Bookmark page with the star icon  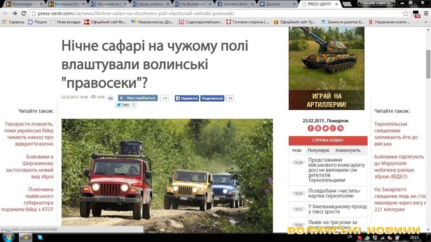click(405, 13)
